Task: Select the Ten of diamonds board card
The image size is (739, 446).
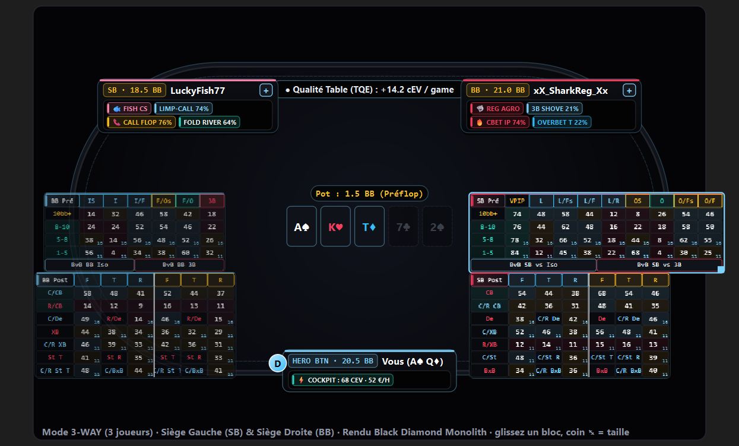Action: pyautogui.click(x=369, y=226)
